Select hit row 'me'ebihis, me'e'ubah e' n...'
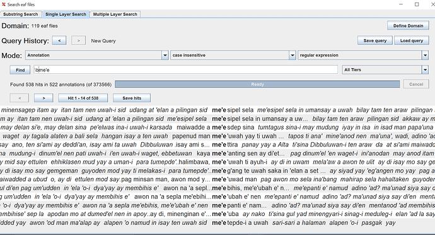This screenshot has width=435, height=235. [x=217, y=188]
